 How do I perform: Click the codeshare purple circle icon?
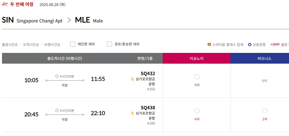coord(250,44)
